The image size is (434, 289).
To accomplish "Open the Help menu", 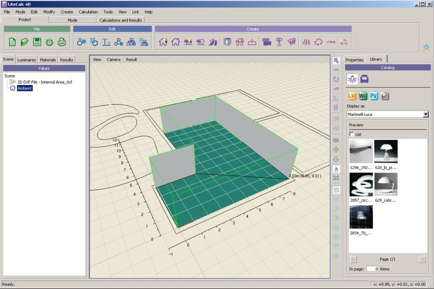I will [149, 12].
